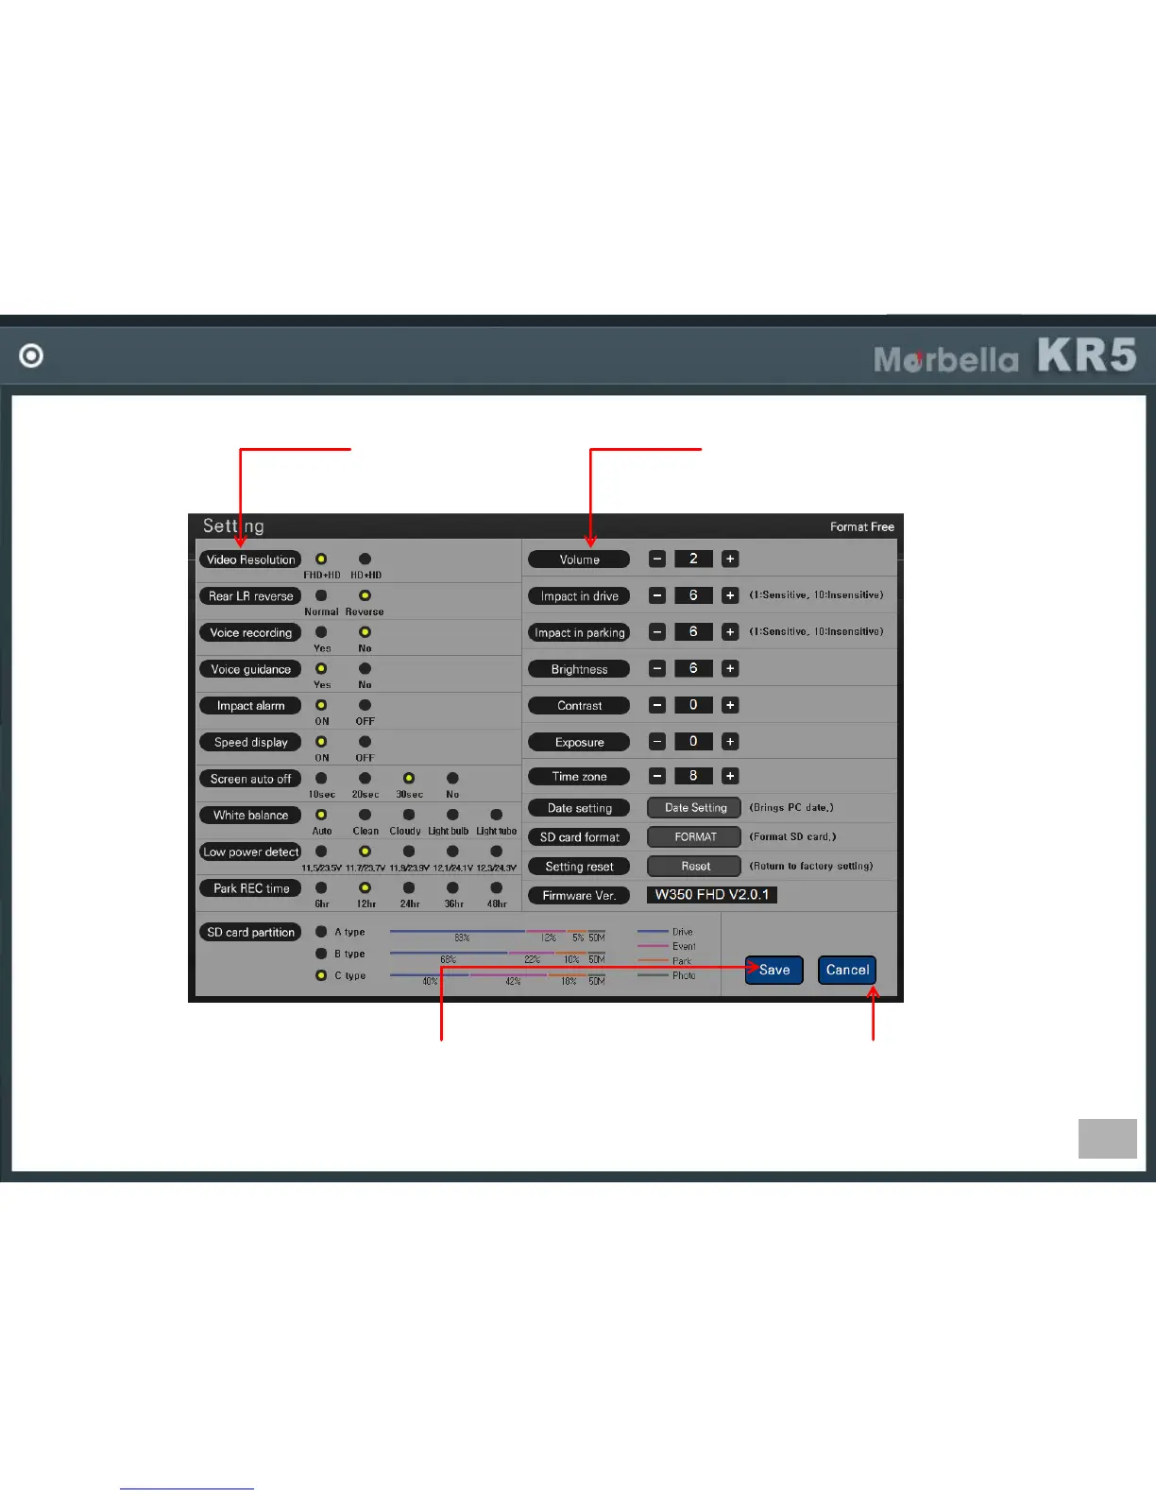Click the round target icon in header
The width and height of the screenshot is (1156, 1497).
pos(31,355)
